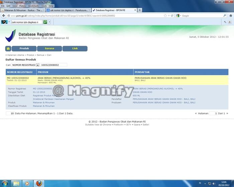234x187 pixels.
Task: Click the toolbar wrench settings icon
Action: click(225, 22)
